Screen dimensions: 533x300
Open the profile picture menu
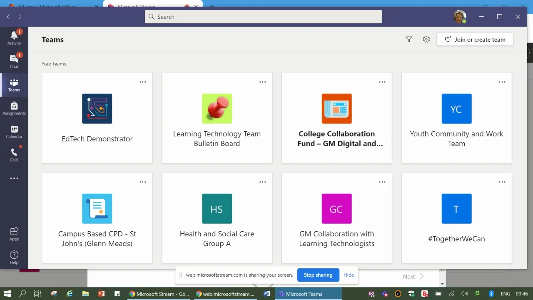click(460, 17)
